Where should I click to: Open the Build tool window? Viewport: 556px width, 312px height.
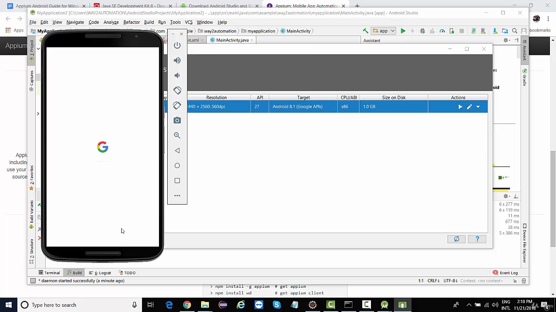tap(74, 273)
